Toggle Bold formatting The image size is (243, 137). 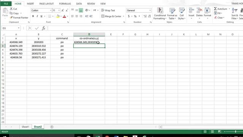click(33, 16)
